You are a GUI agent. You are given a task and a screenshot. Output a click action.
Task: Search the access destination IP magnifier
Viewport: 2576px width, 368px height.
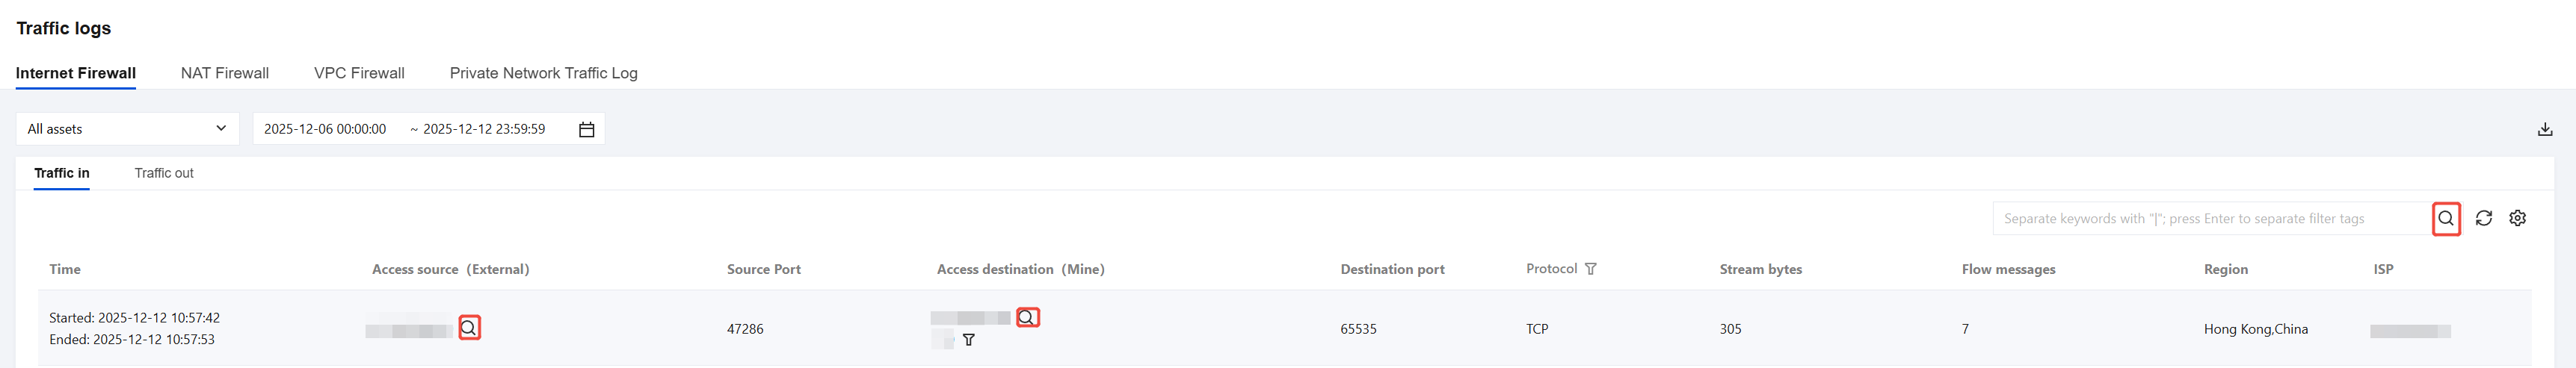coord(1027,318)
